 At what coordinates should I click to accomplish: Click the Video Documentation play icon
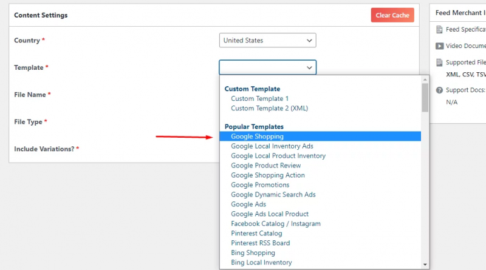coord(439,46)
